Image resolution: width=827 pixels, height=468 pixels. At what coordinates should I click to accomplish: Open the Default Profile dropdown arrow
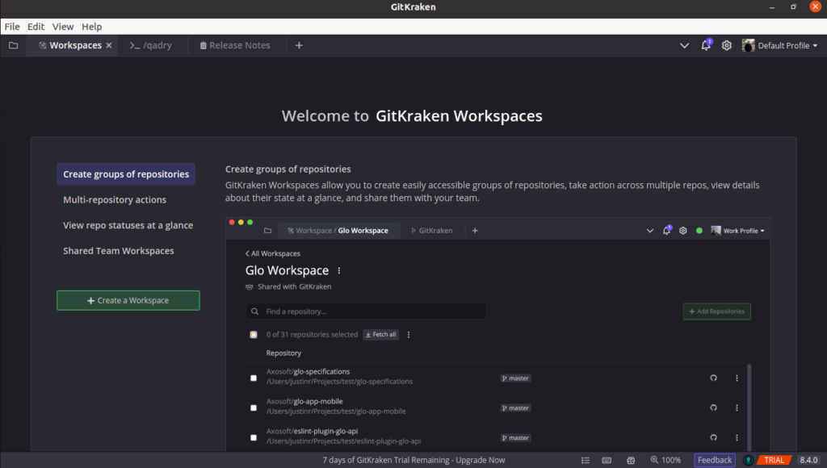click(x=816, y=46)
